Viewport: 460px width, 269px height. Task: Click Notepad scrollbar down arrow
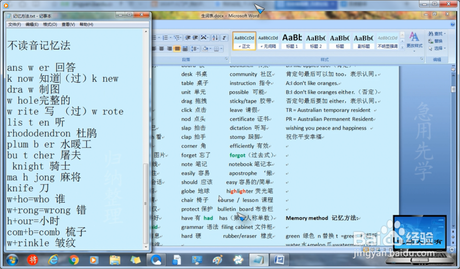(146, 247)
